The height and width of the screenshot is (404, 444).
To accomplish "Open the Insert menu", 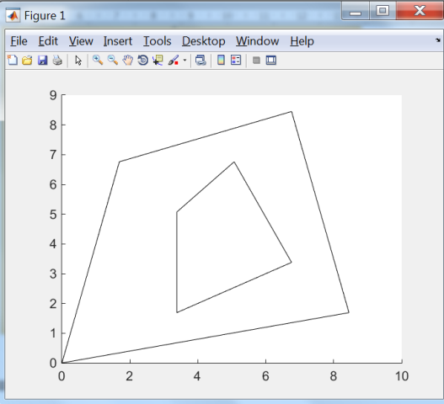I will point(118,41).
